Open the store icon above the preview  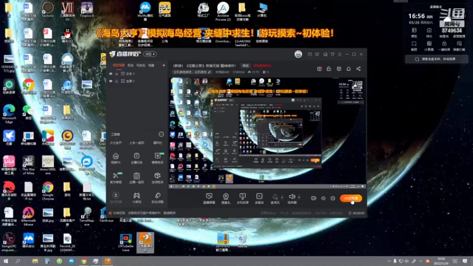[x=339, y=69]
